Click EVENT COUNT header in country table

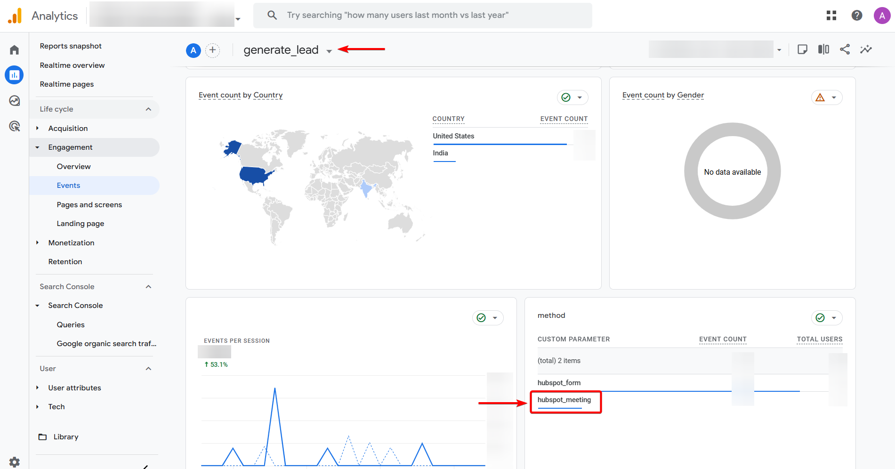(x=564, y=119)
